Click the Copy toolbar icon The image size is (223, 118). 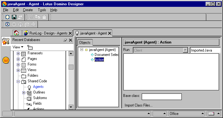38,17
